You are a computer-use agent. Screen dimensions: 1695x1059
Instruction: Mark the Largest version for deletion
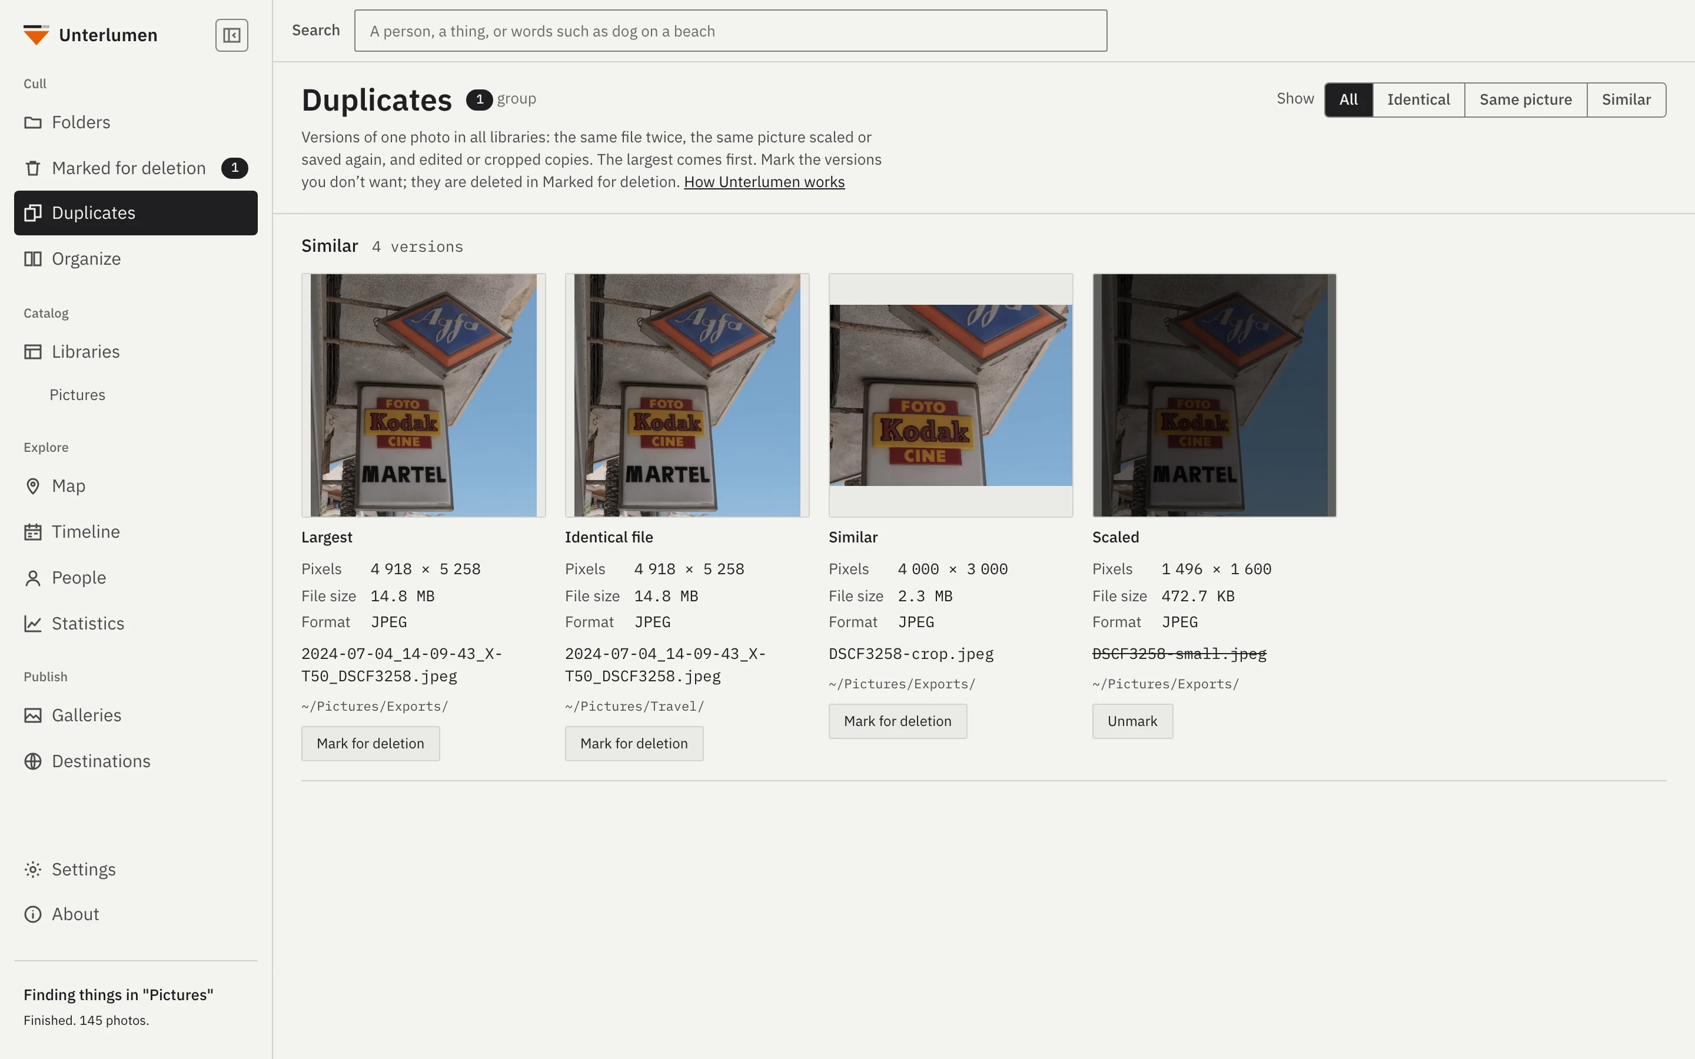(371, 744)
